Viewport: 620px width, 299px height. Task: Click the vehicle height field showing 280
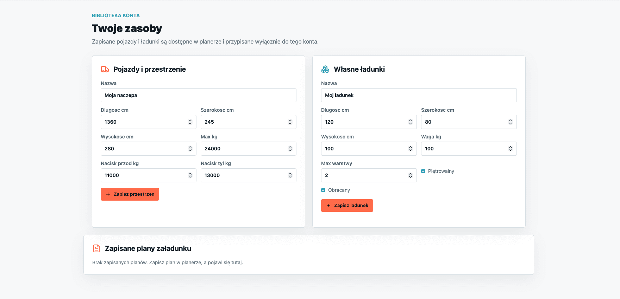149,149
